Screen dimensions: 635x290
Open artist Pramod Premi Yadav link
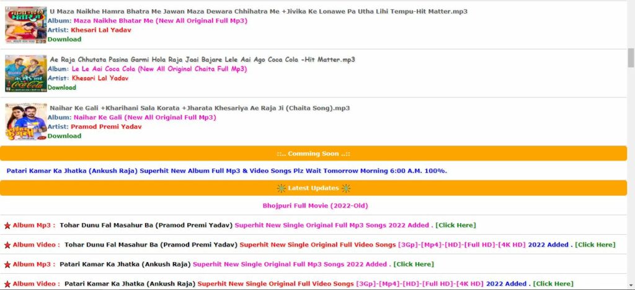pos(106,126)
